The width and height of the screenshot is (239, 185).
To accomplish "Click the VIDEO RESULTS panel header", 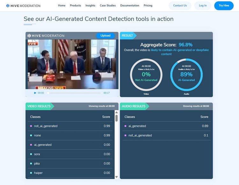I will coord(39,106).
